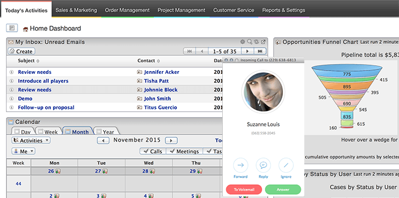The width and height of the screenshot is (399, 198).
Task: Click add-activity icon next to day 3
Action: (103, 196)
